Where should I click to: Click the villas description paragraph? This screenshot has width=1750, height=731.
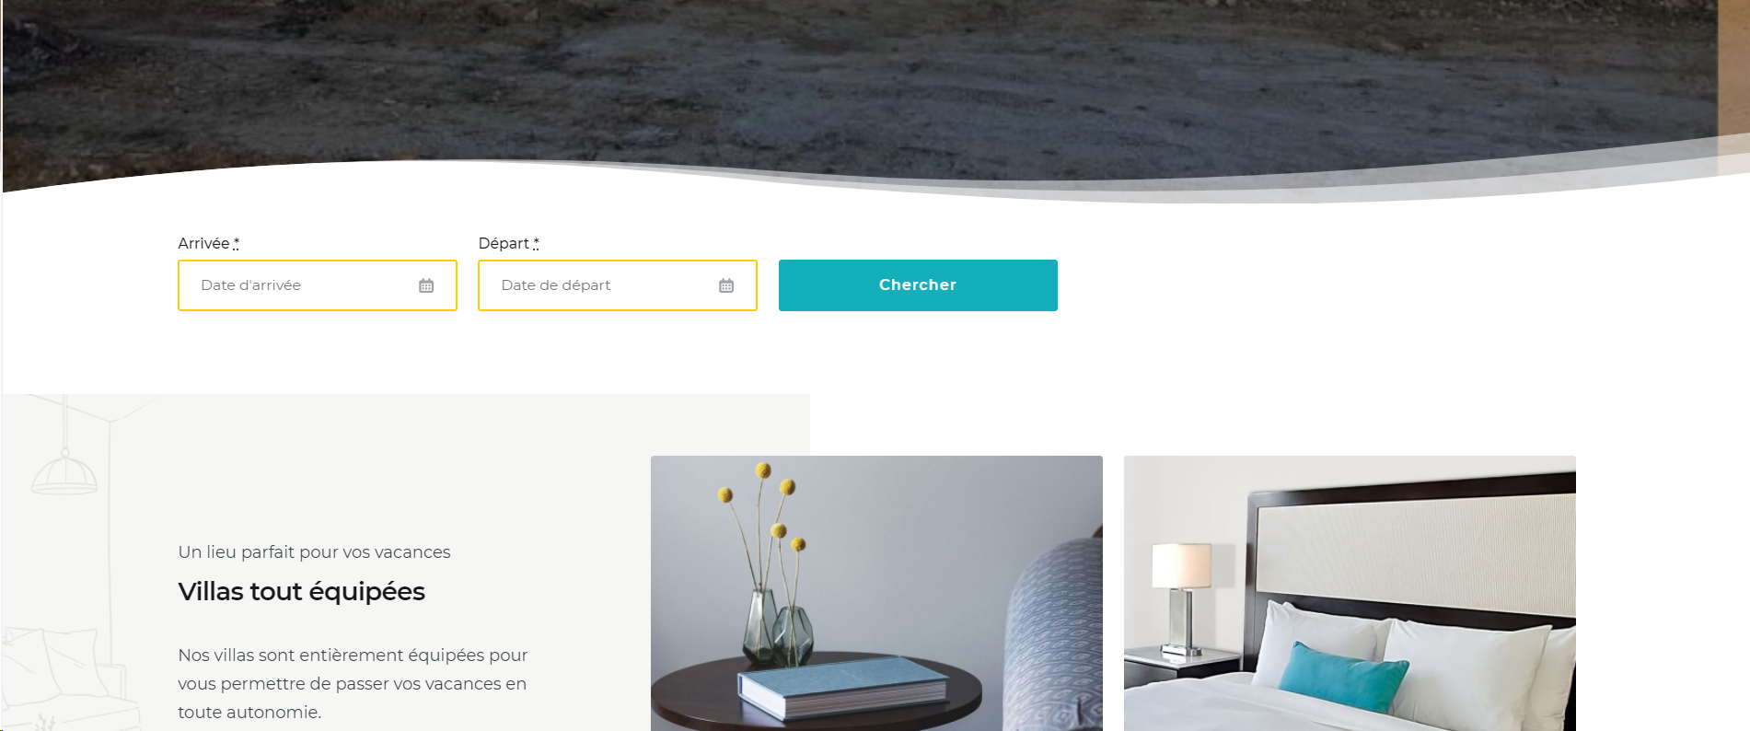point(353,683)
